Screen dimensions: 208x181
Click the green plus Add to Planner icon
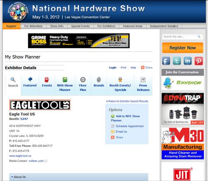(x=113, y=116)
